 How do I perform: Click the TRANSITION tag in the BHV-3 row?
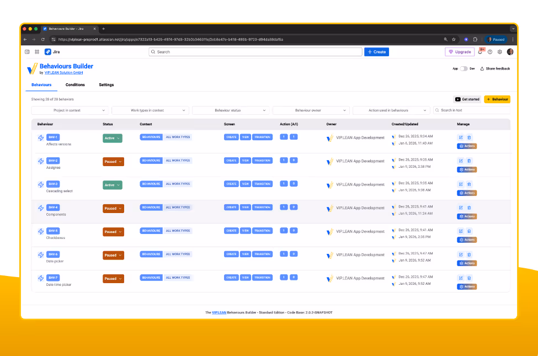[262, 184]
